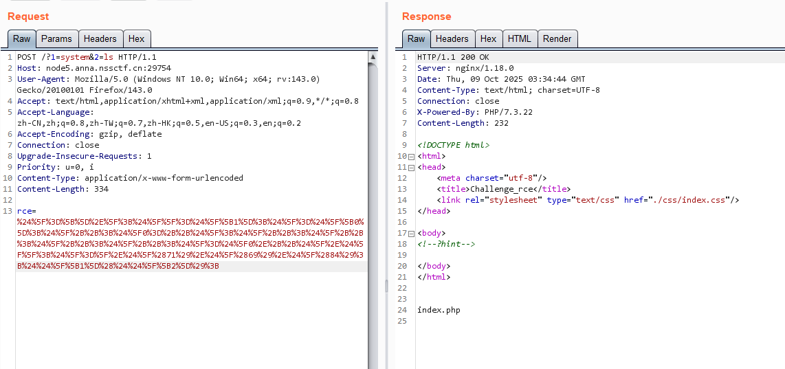Click the response Connection: close line
Screen dimensions: 785x369
coord(458,101)
